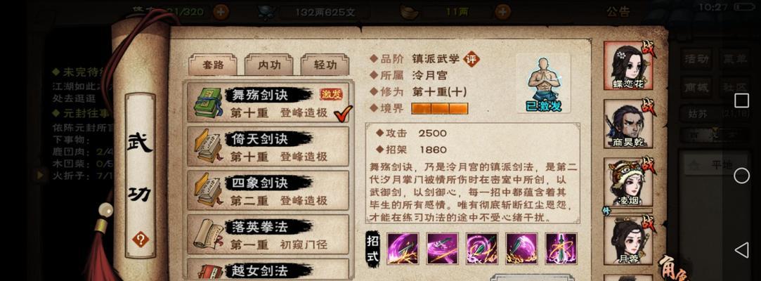Toggle the 激发 tag on 舞殇剑诀
This screenshot has height=281, width=761.
click(331, 94)
